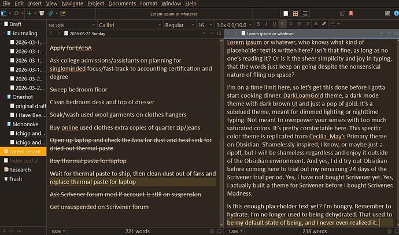Viewport: 399px width, 235px height.
Task: Click the red bookmark icon
Action: (x=351, y=13)
